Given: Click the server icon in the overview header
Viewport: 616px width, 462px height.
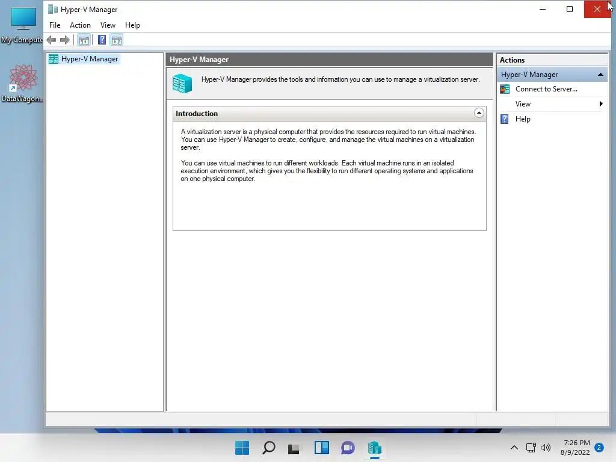Looking at the screenshot, I should pos(182,83).
